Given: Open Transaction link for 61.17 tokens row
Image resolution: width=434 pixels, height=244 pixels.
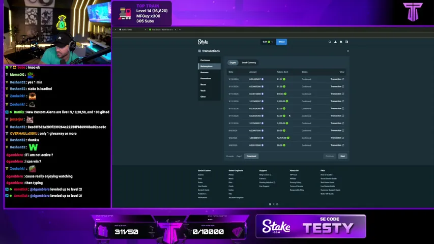Looking at the screenshot, I should pos(337,79).
